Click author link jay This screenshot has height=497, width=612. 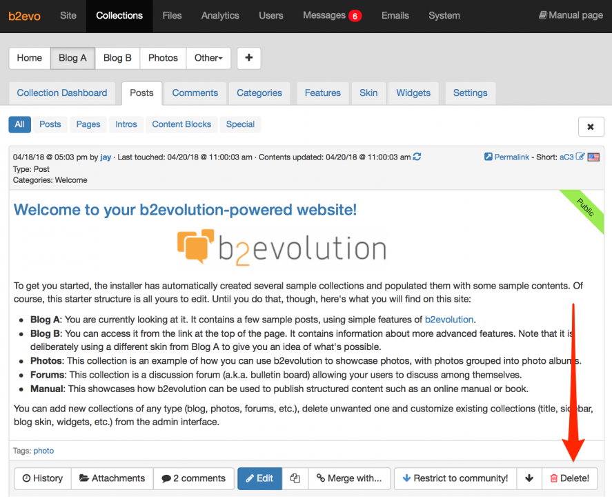106,157
